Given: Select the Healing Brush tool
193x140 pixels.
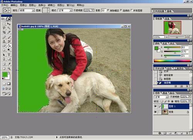Looking at the screenshot, I should point(4,38).
